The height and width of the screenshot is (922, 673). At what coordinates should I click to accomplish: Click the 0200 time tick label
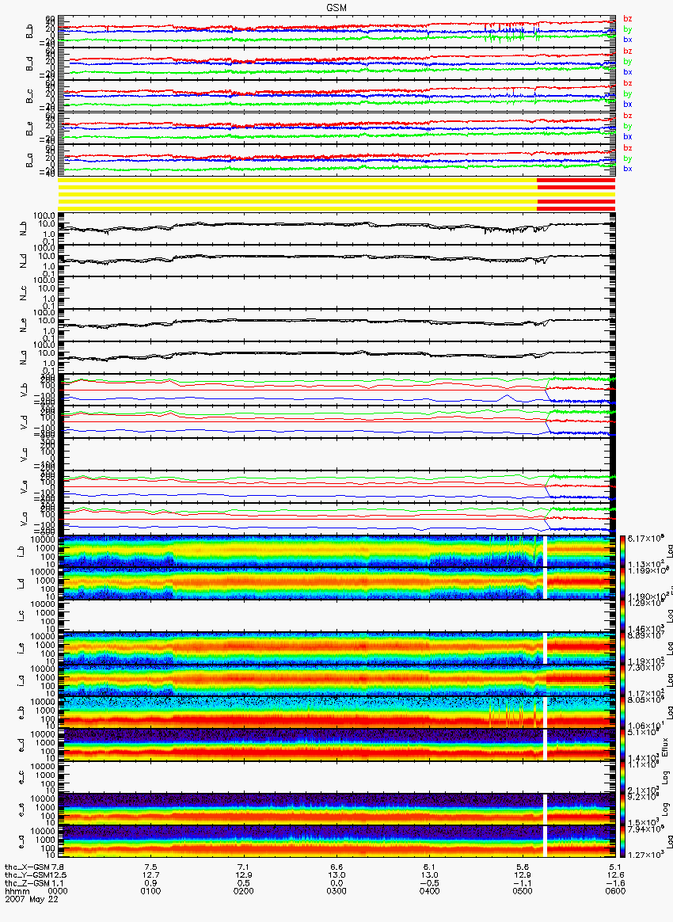243,891
